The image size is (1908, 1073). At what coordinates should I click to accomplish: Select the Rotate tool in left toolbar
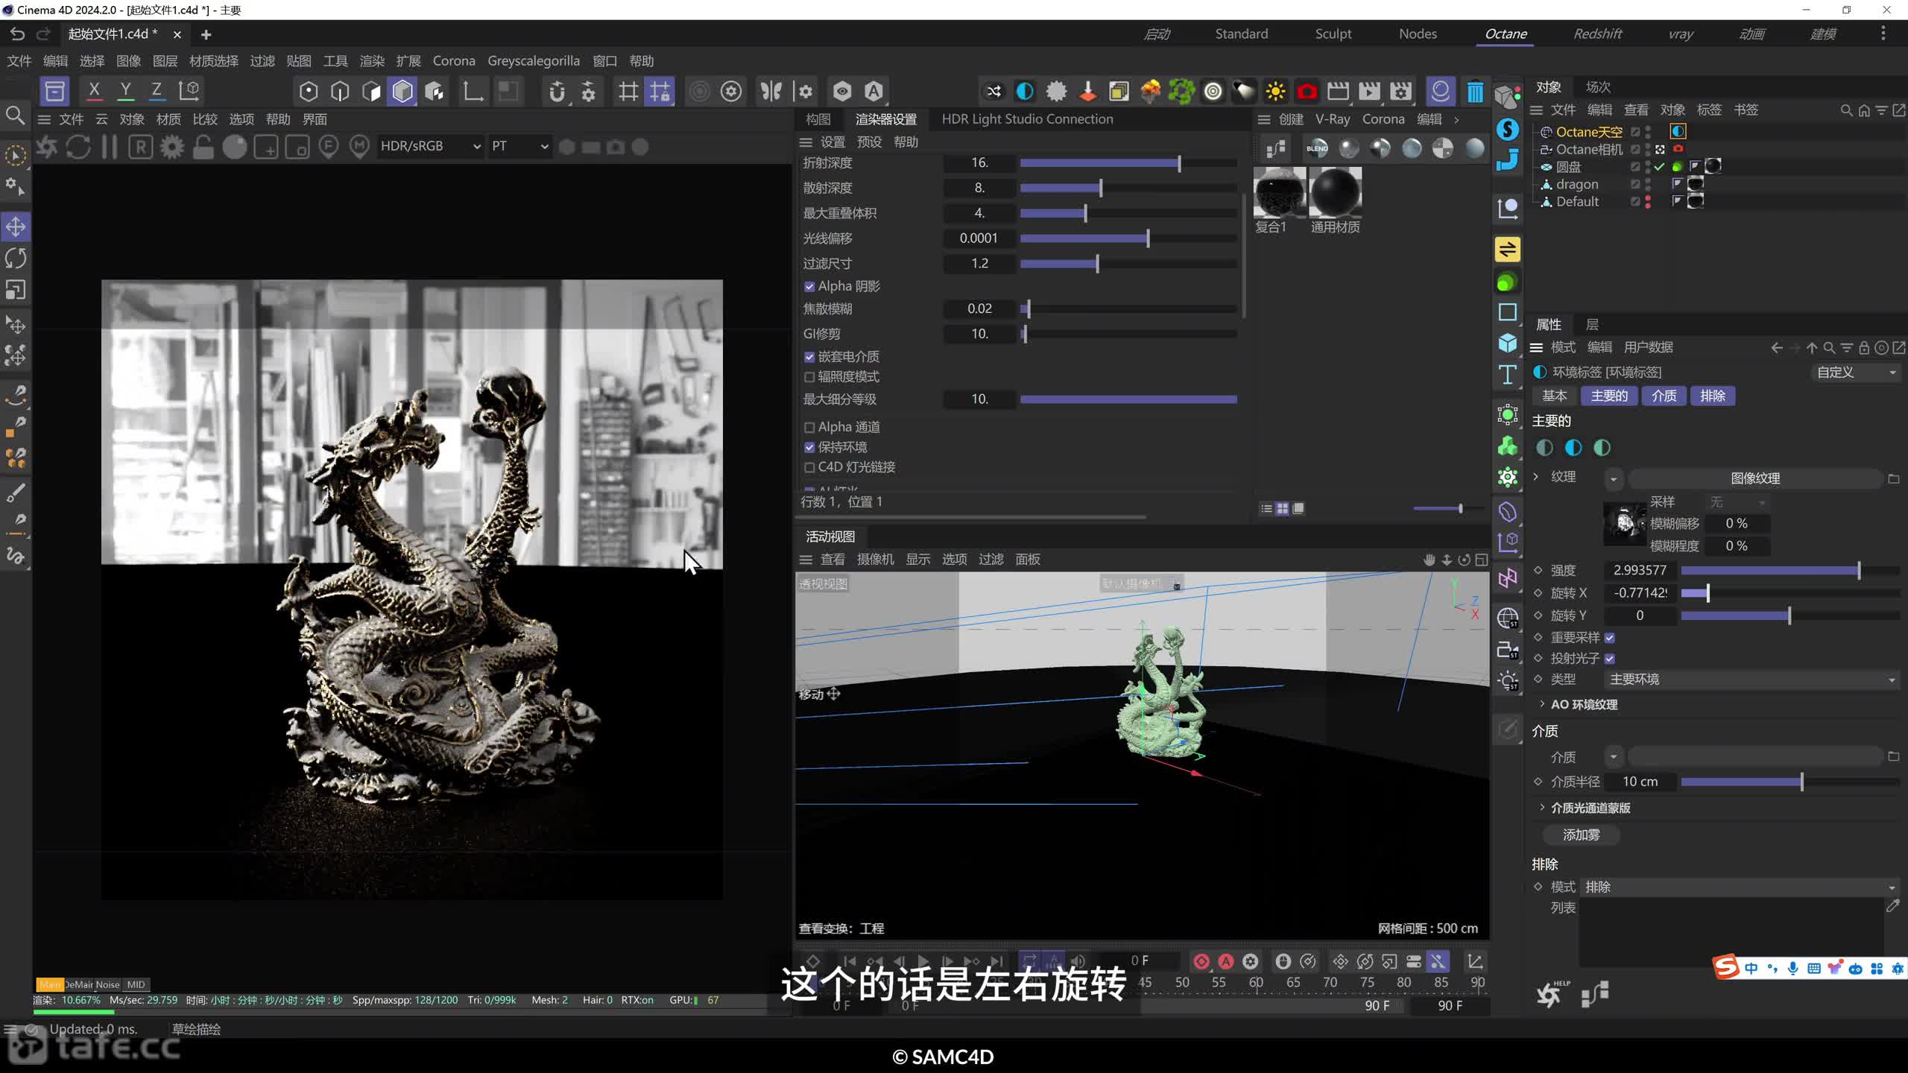(x=16, y=258)
